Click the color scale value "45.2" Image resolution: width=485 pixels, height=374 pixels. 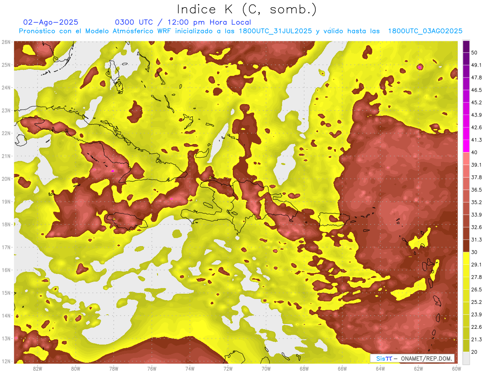click(x=477, y=102)
